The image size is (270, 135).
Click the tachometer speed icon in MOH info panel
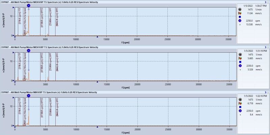tap(240, 10)
